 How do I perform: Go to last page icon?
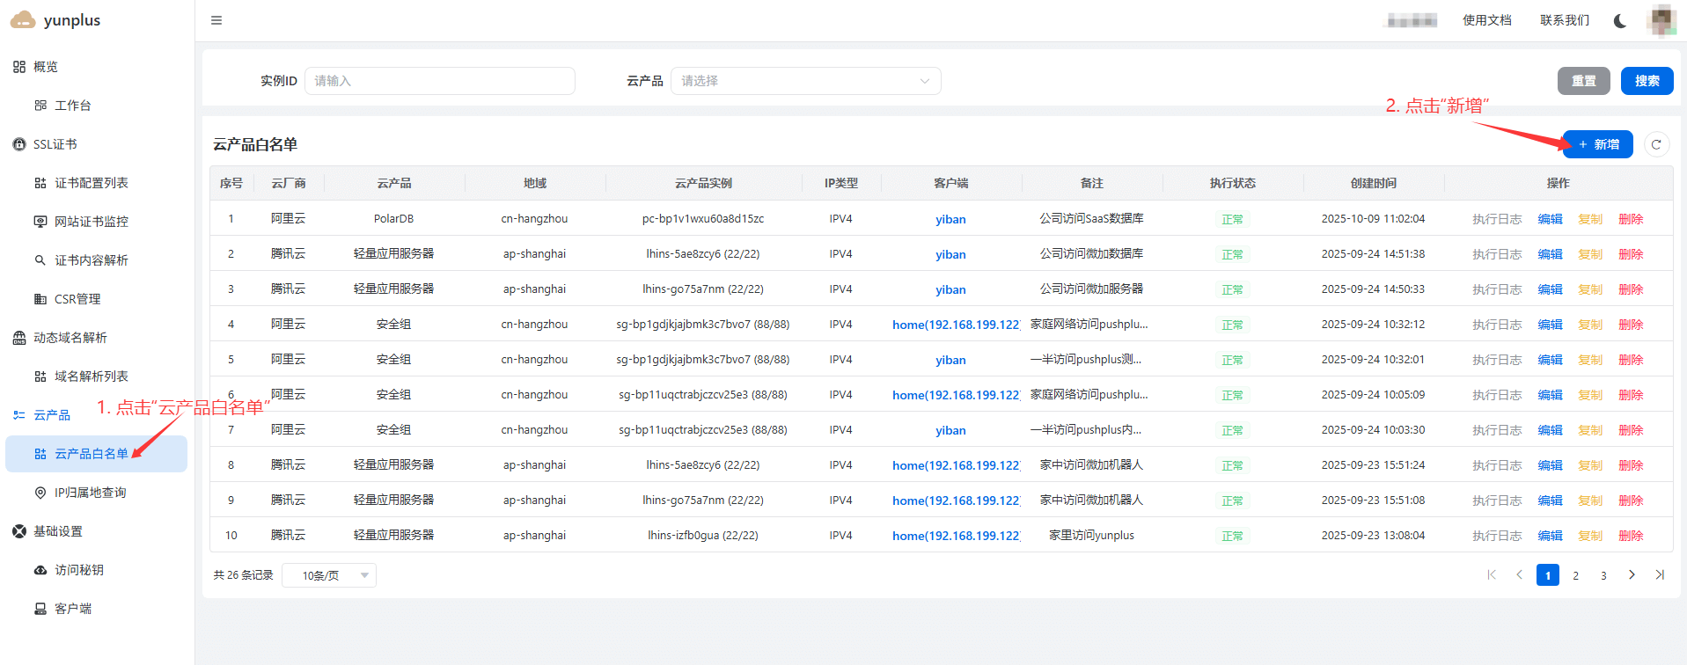point(1660,575)
